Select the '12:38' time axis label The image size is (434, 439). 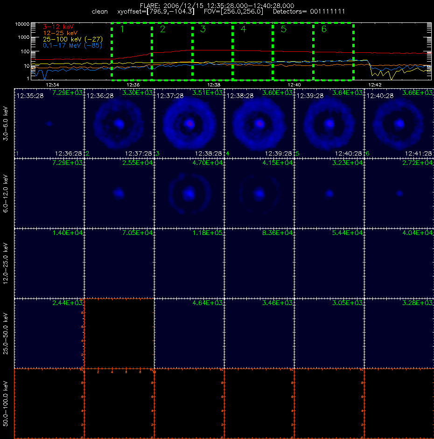click(214, 85)
